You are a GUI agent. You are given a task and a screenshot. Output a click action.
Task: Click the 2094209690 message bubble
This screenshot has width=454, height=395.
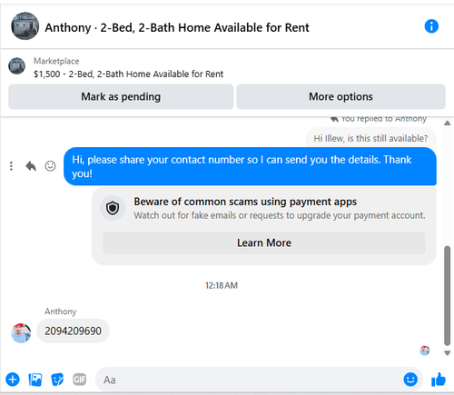point(73,331)
